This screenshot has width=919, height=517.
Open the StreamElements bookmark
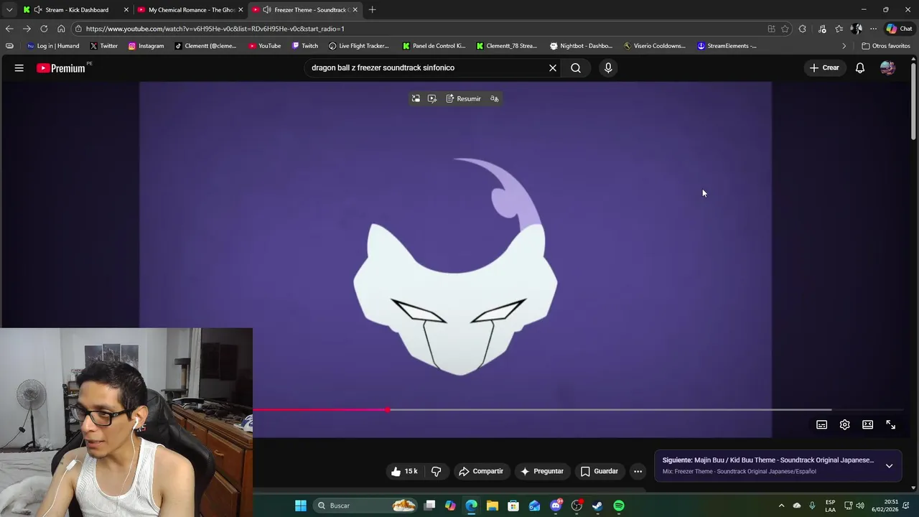pos(727,45)
